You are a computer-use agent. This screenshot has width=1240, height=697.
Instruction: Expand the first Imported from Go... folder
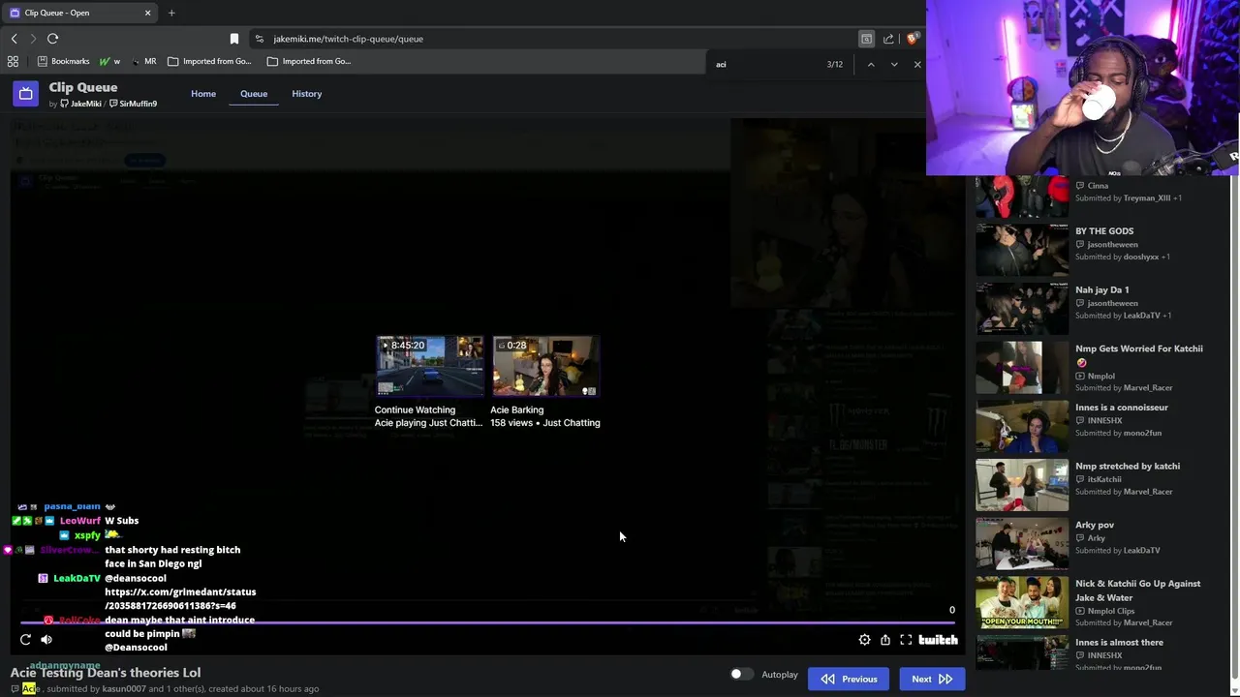pyautogui.click(x=209, y=61)
